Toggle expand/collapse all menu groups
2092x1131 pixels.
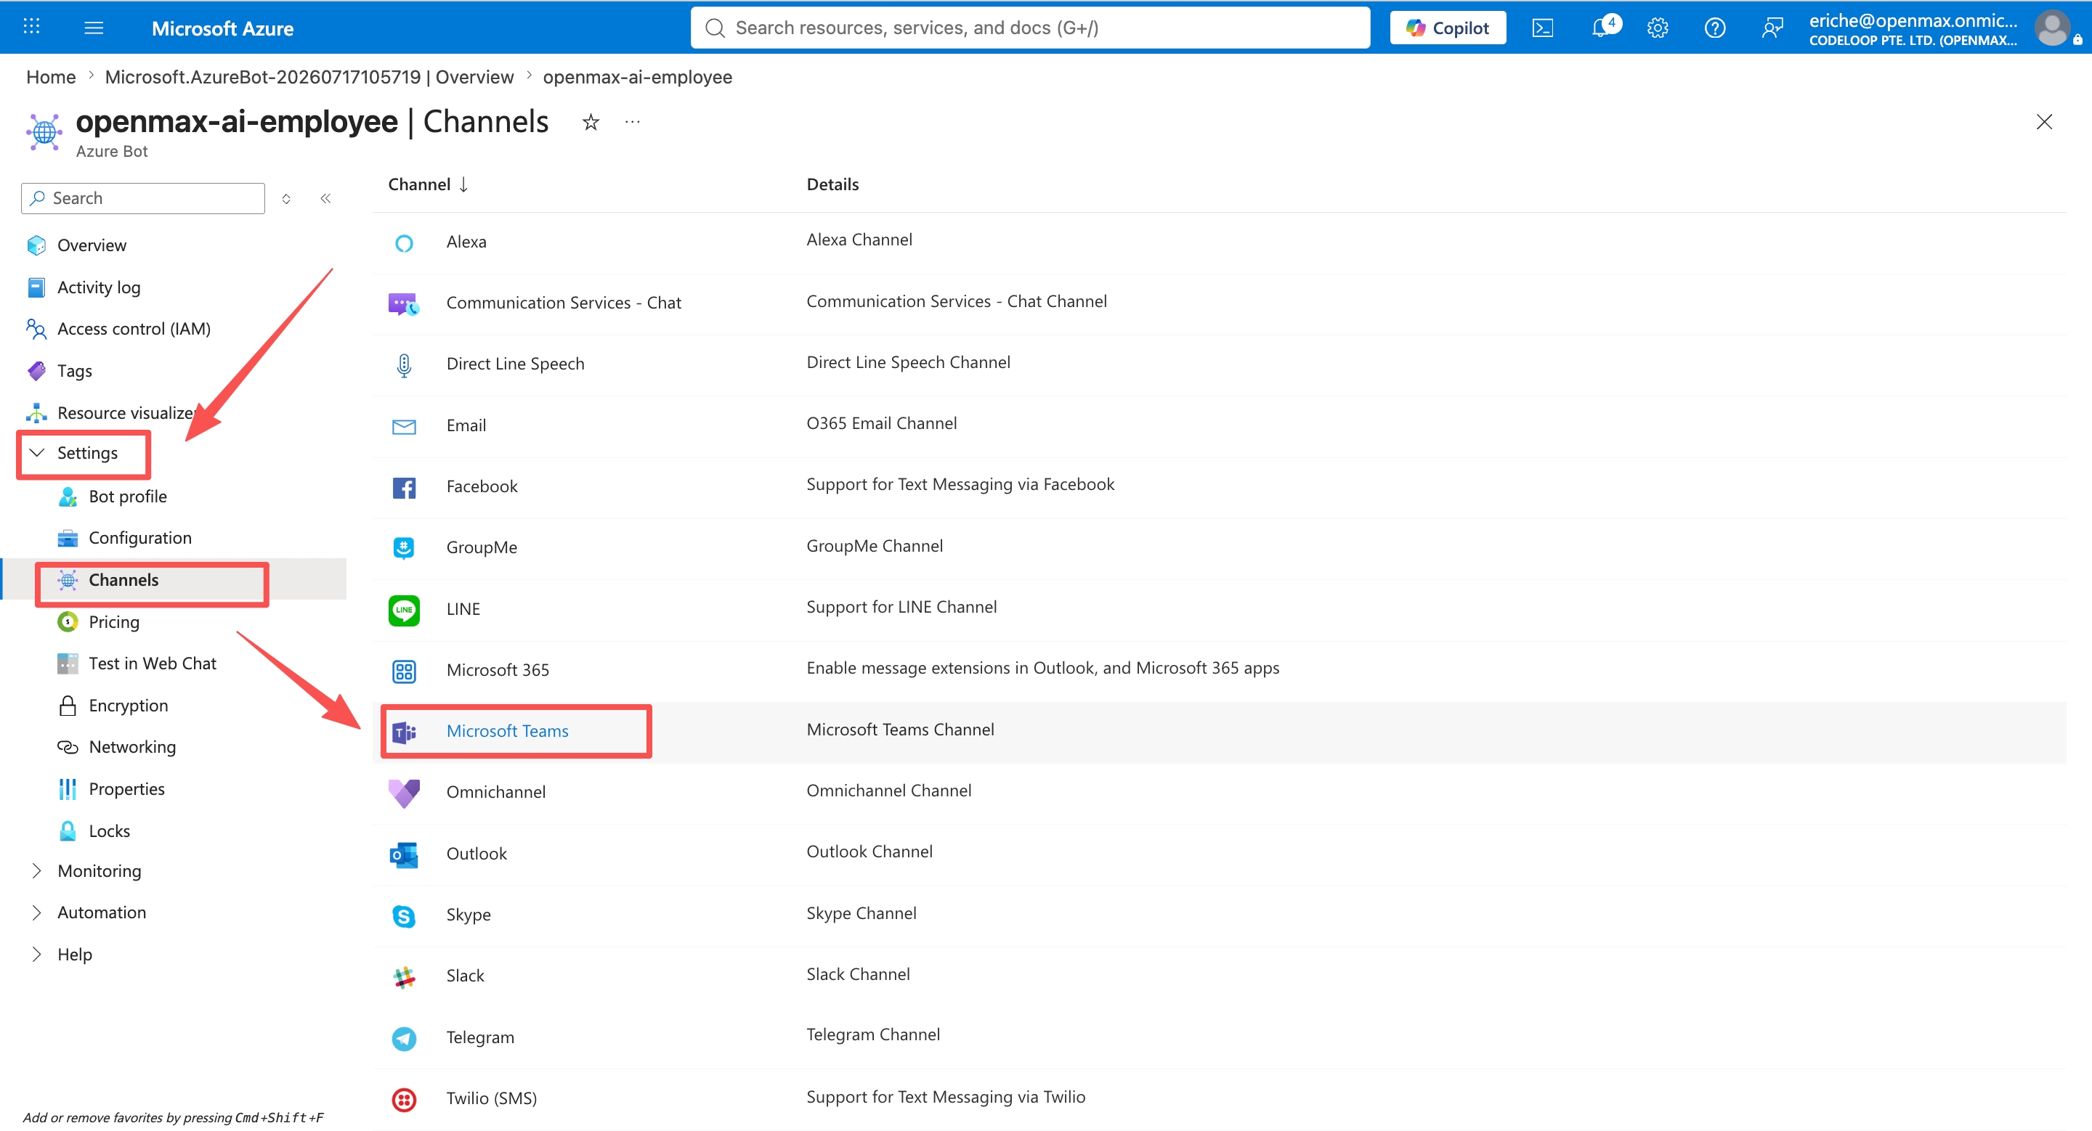pos(286,199)
